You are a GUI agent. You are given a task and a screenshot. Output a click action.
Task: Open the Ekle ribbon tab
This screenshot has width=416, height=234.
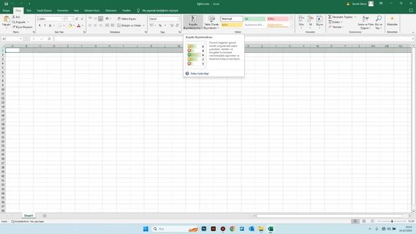click(29, 10)
